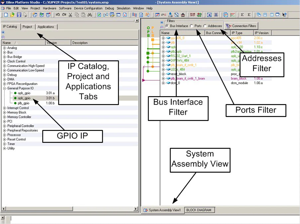Open the Hardware menu
Viewport: 300px width, 224px height.
coord(50,8)
